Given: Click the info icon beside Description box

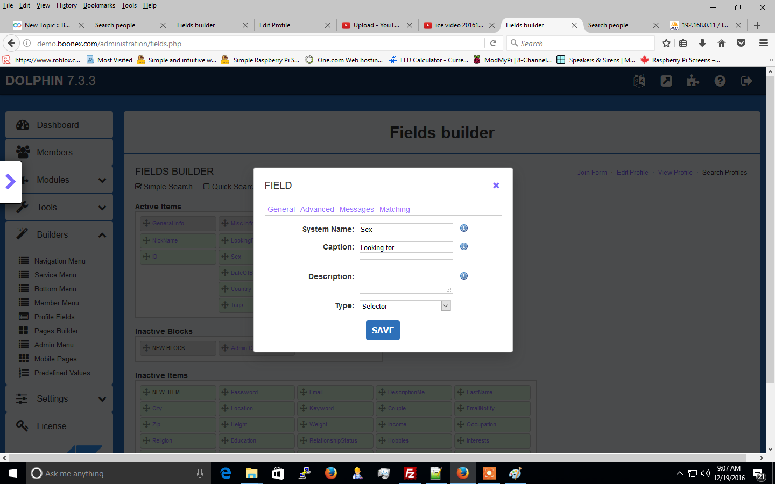Looking at the screenshot, I should tap(464, 276).
